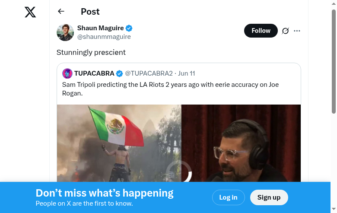Open the quoted post text about Sam Tripoli
The width and height of the screenshot is (337, 213).
[x=170, y=89]
